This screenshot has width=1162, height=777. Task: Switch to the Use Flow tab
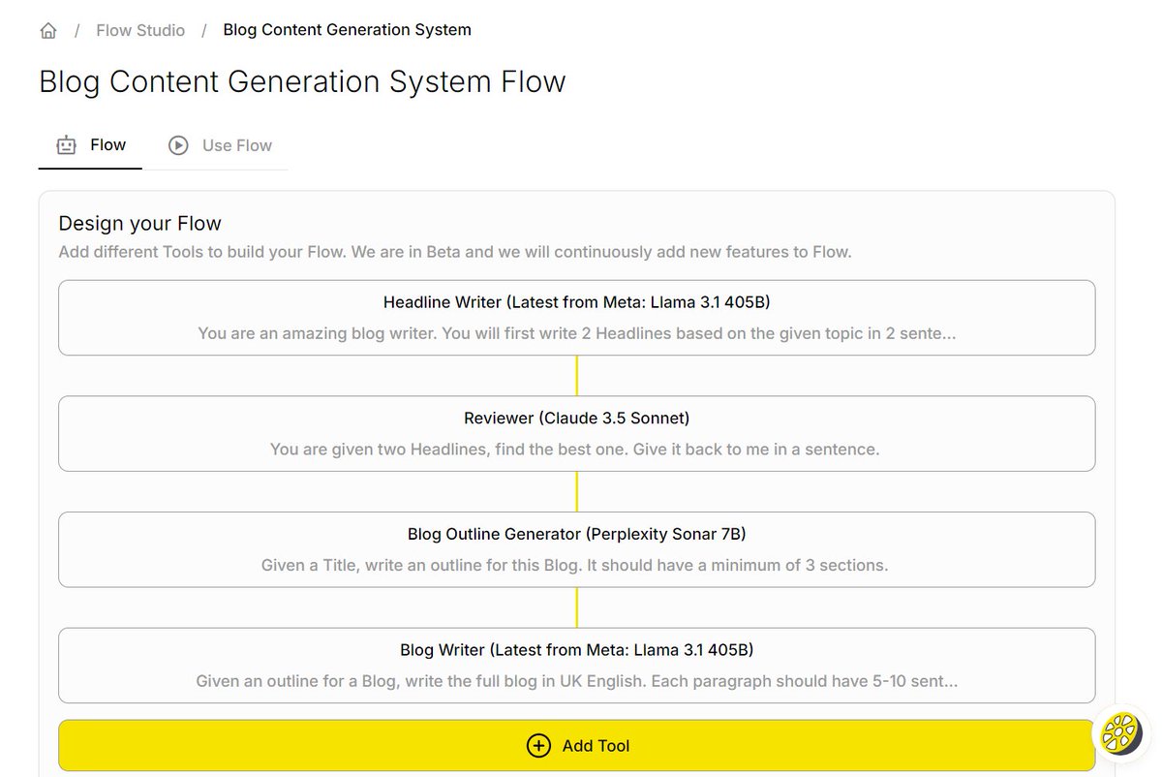coord(220,145)
